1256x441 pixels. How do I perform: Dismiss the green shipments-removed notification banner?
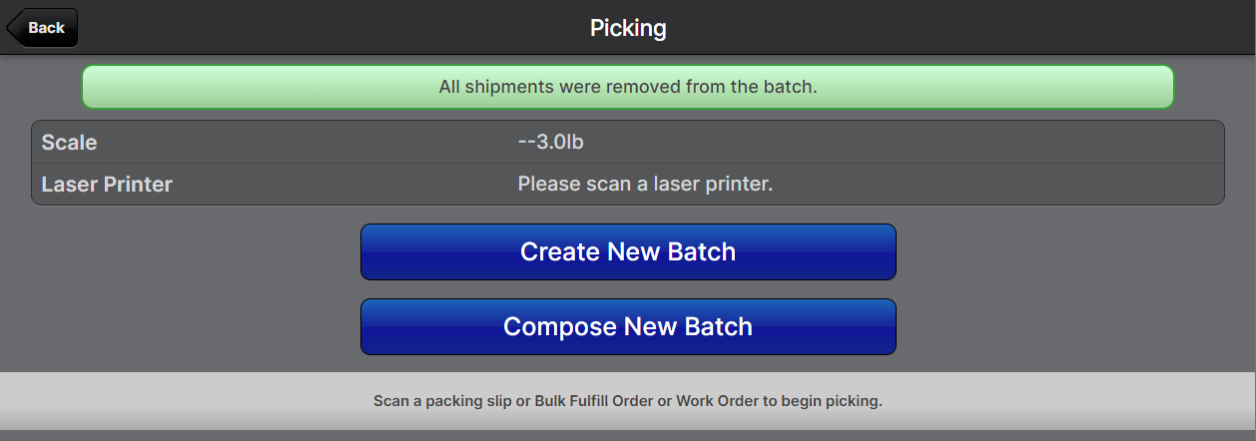pyautogui.click(x=627, y=87)
